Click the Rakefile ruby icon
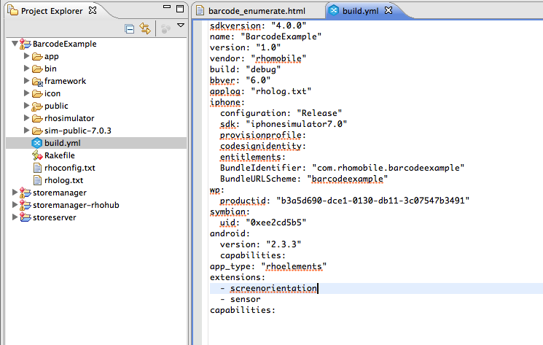543x345 pixels. [37, 155]
